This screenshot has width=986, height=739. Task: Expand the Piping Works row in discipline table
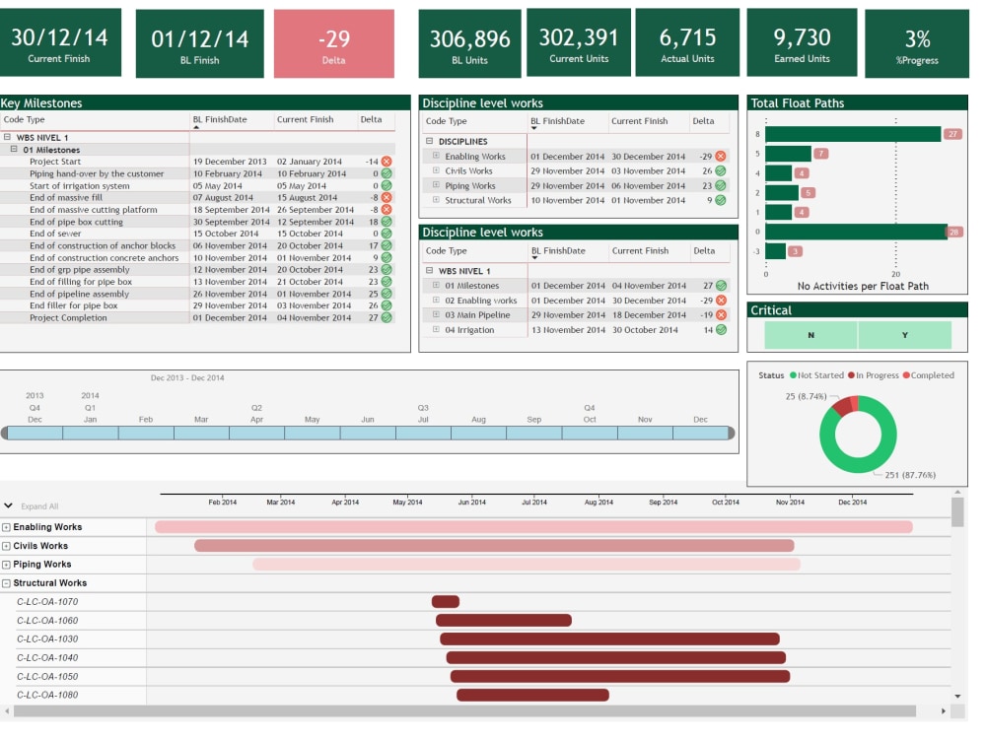click(x=436, y=185)
